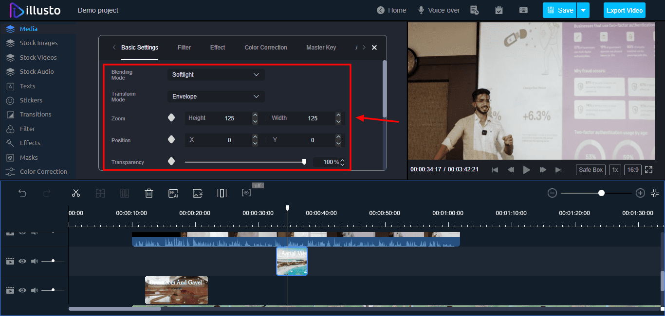Switch to the Filter tab
This screenshot has width=665, height=316.
184,48
